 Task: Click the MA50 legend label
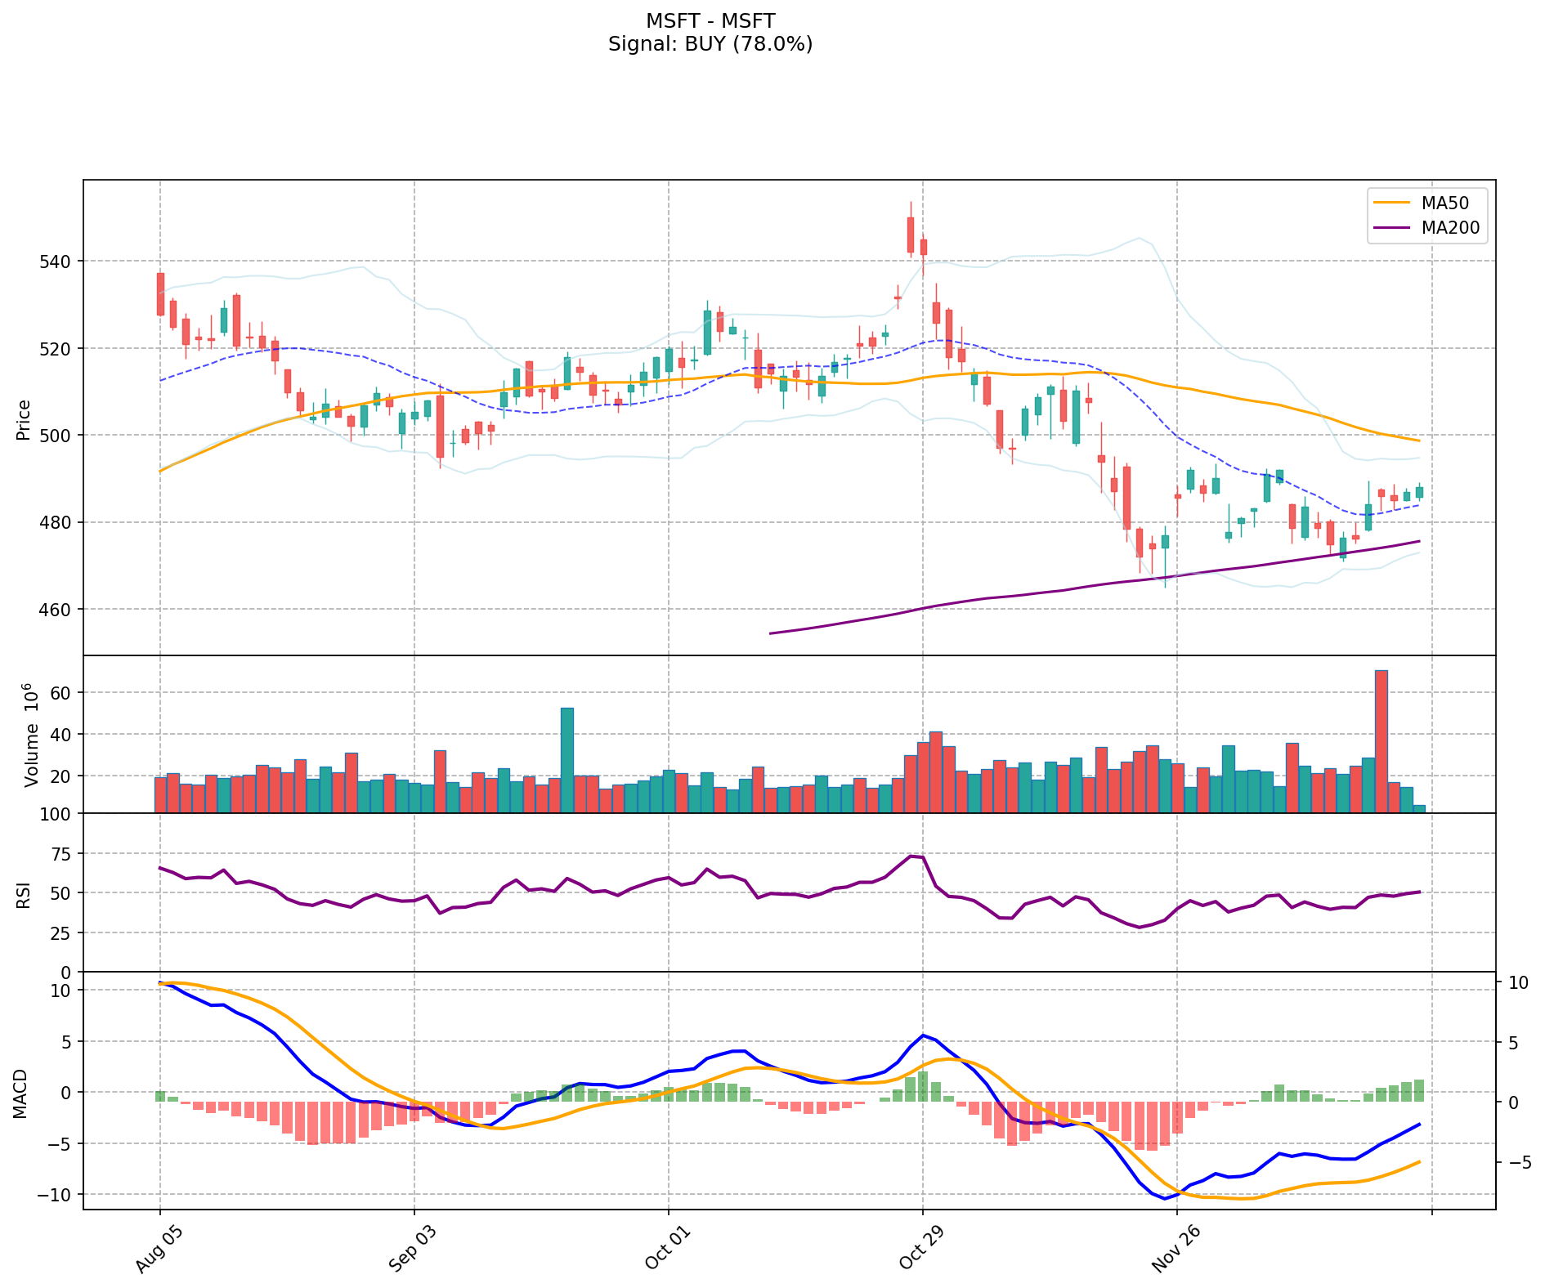pyautogui.click(x=1439, y=203)
